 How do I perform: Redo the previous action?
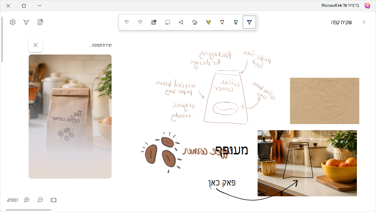[140, 22]
